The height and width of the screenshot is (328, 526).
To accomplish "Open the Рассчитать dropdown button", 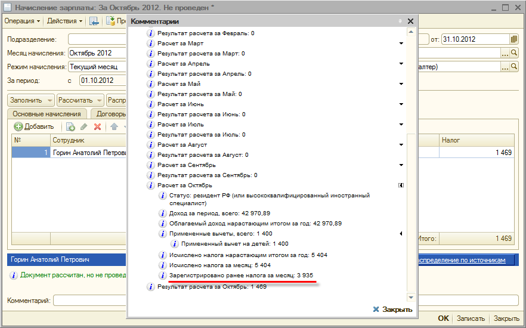I will pos(80,100).
